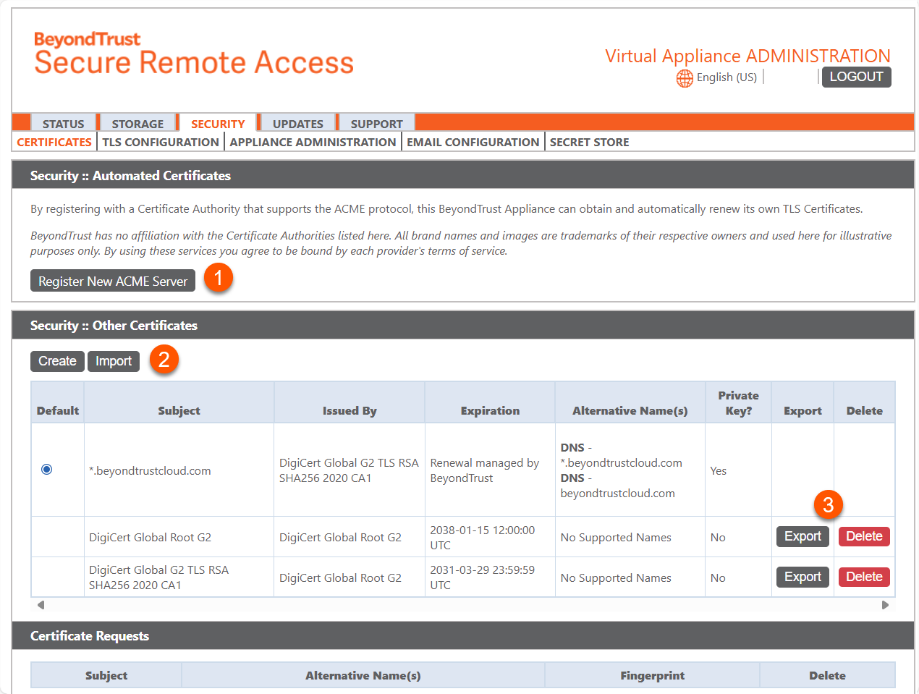Switch to the UPDATES tab

pyautogui.click(x=297, y=124)
